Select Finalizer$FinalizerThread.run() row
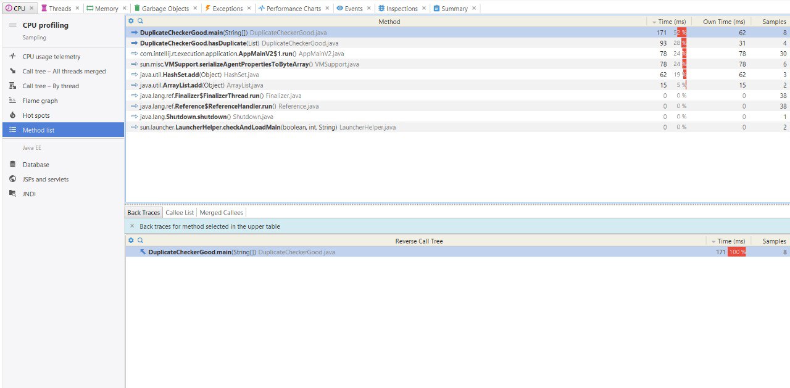Viewport: 790px width, 388px height. coord(457,96)
